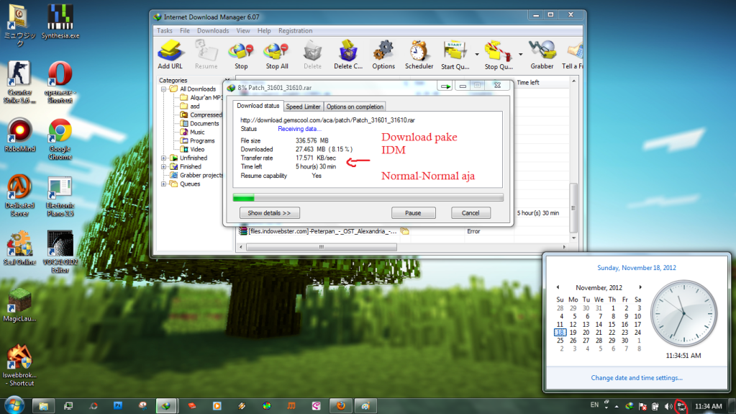Screen dimensions: 736x414
Task: Switch to the Speed Limiter tab
Action: 303,107
